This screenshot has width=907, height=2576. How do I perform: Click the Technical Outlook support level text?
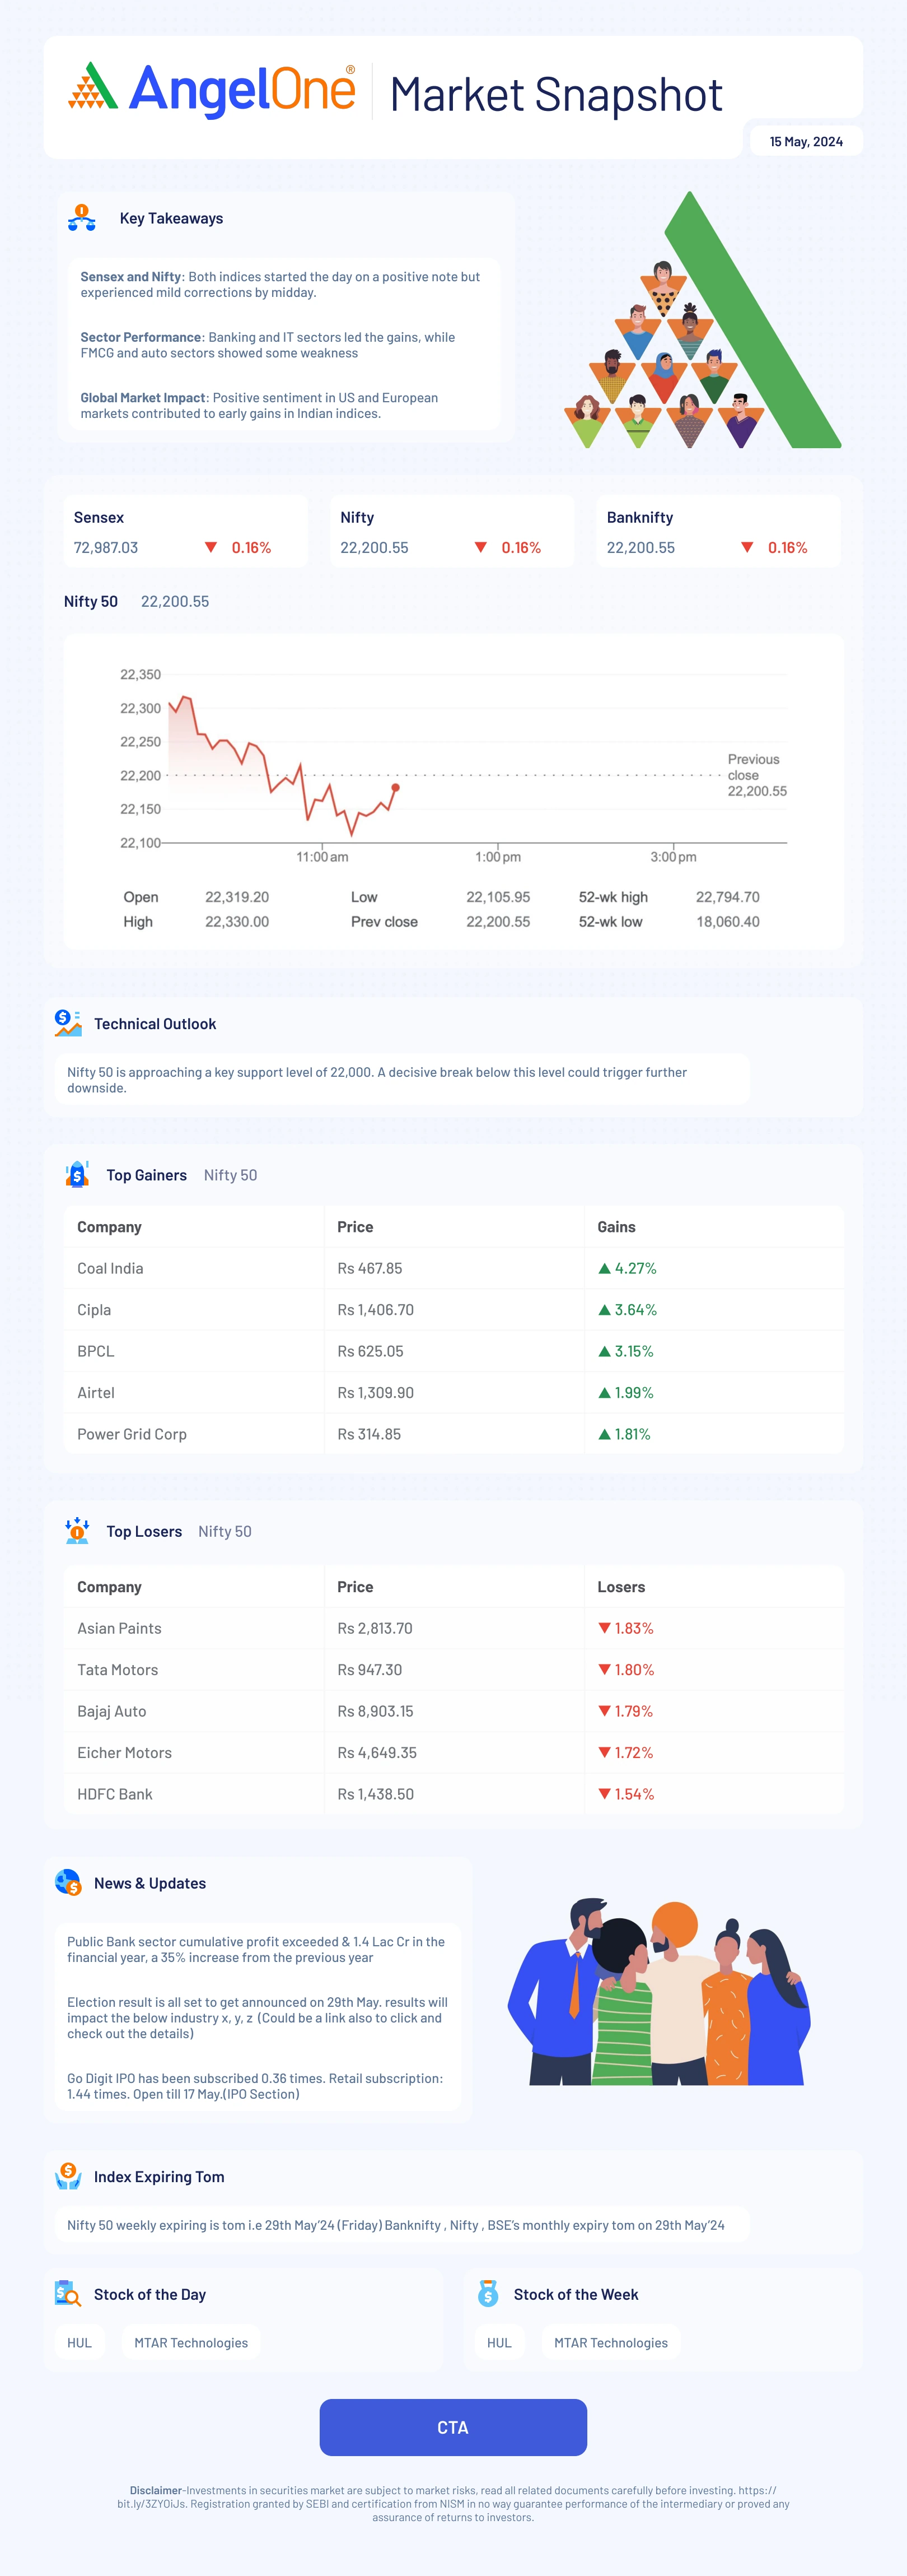[x=377, y=1079]
